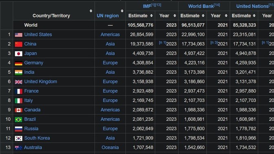
Task: Open Europe region link in Russia row
Action: pos(110,129)
